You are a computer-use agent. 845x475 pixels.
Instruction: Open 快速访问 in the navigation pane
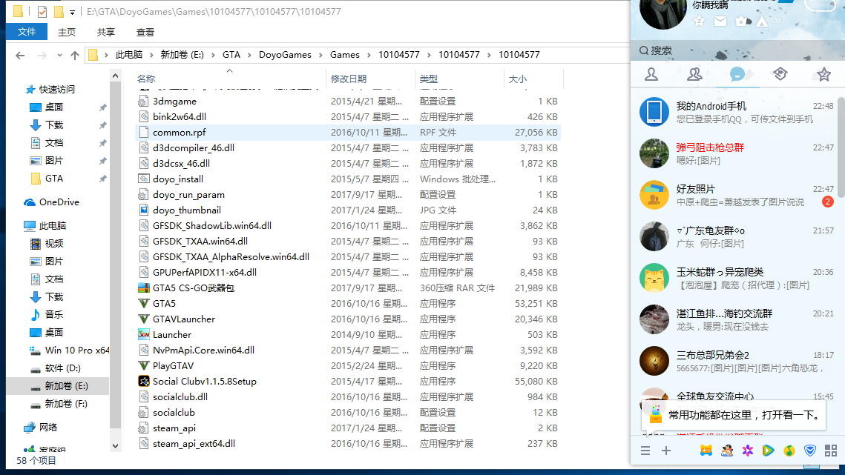(x=56, y=90)
